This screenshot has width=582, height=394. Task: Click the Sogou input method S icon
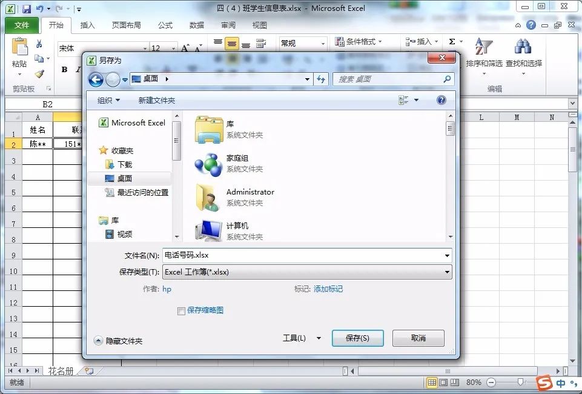point(544,383)
